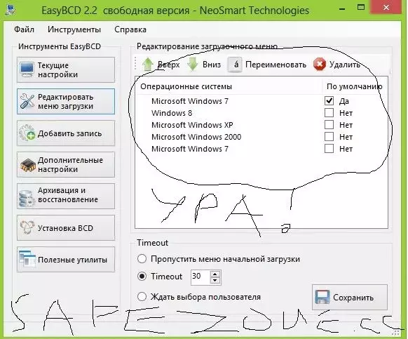Click the red delete X icon
Viewport: 408px width, 339px height.
point(320,65)
